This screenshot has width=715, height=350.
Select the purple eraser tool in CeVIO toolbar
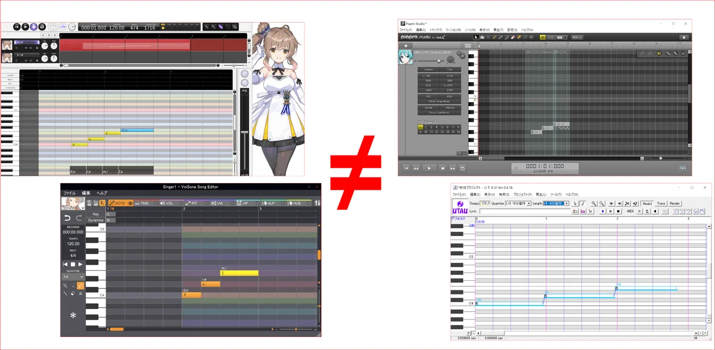pyautogui.click(x=221, y=27)
